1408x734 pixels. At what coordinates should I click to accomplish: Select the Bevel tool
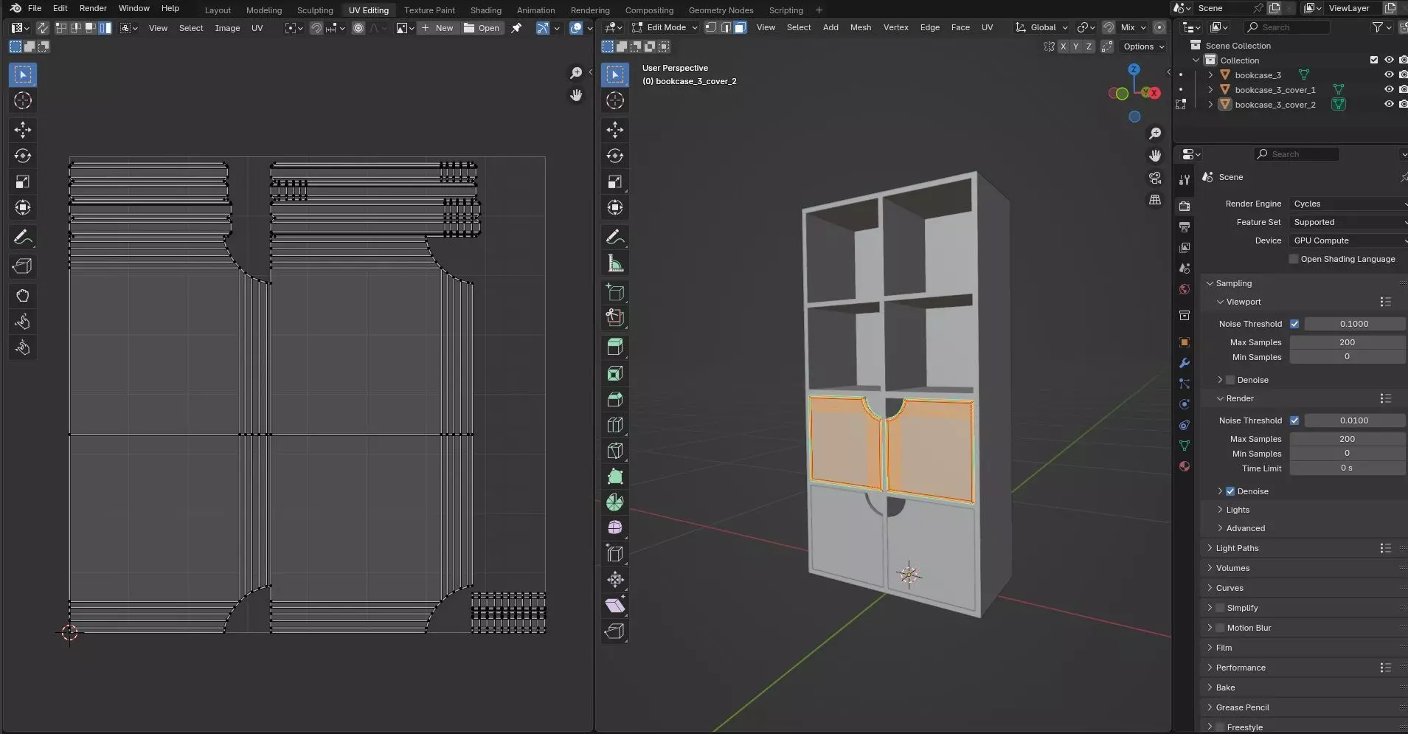tap(615, 399)
